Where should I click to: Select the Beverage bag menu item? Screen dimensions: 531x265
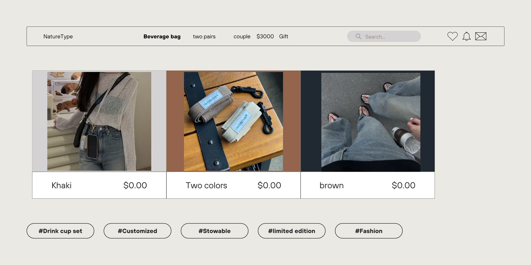162,36
